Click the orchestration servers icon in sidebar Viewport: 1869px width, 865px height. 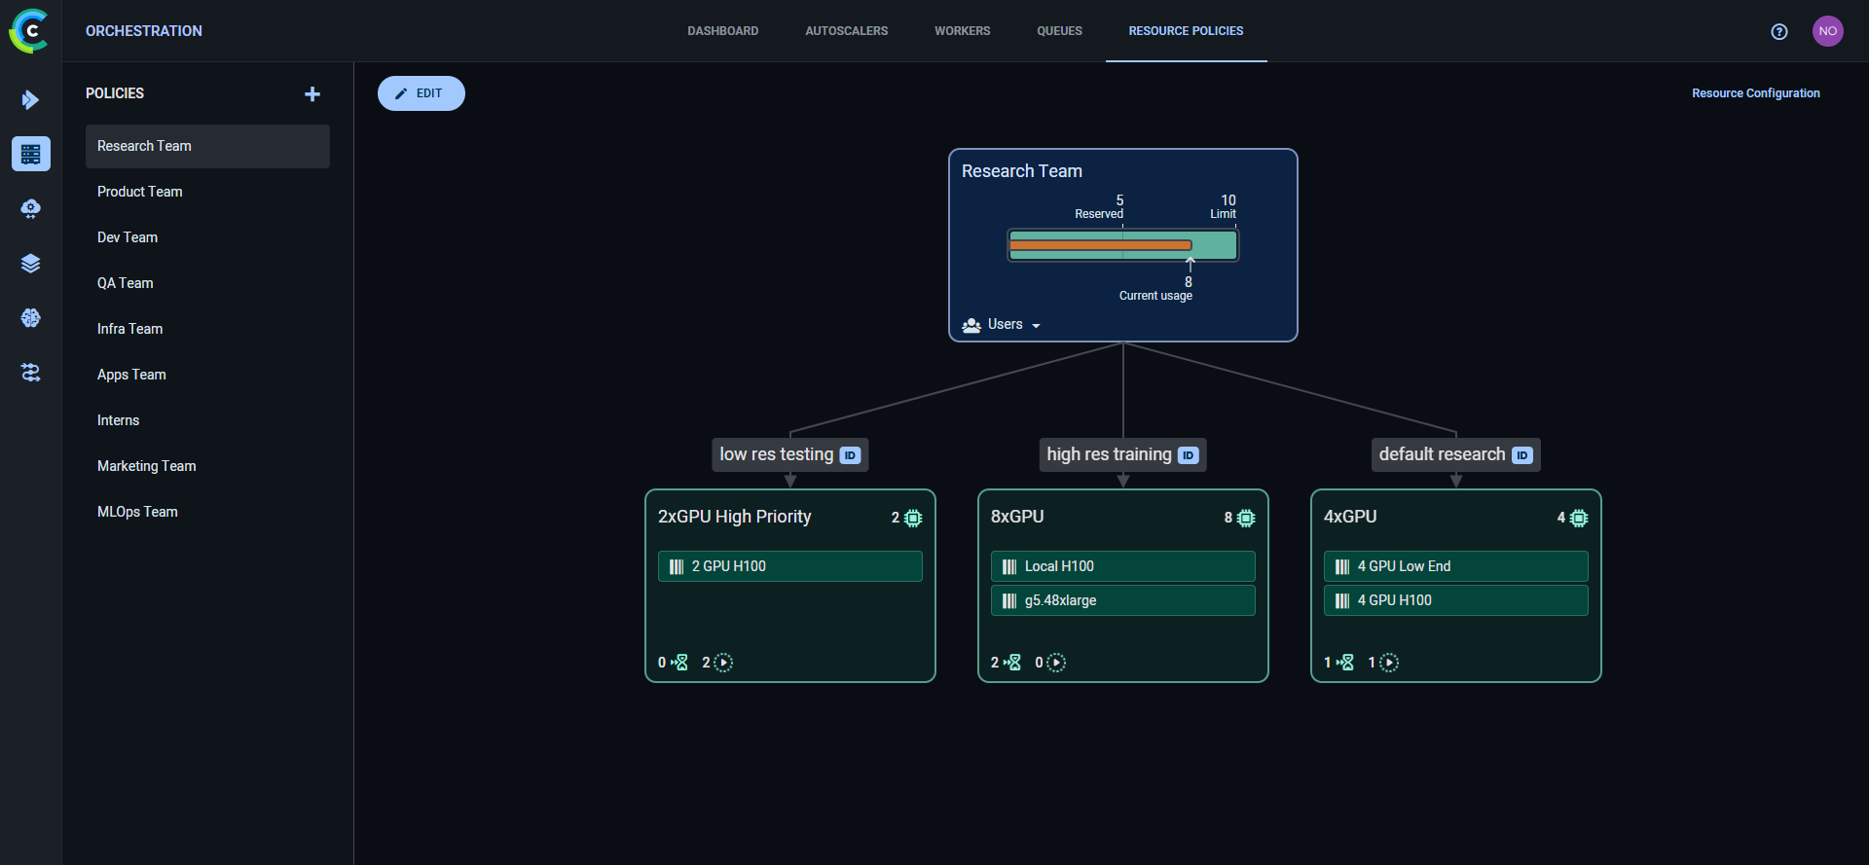pyautogui.click(x=30, y=154)
